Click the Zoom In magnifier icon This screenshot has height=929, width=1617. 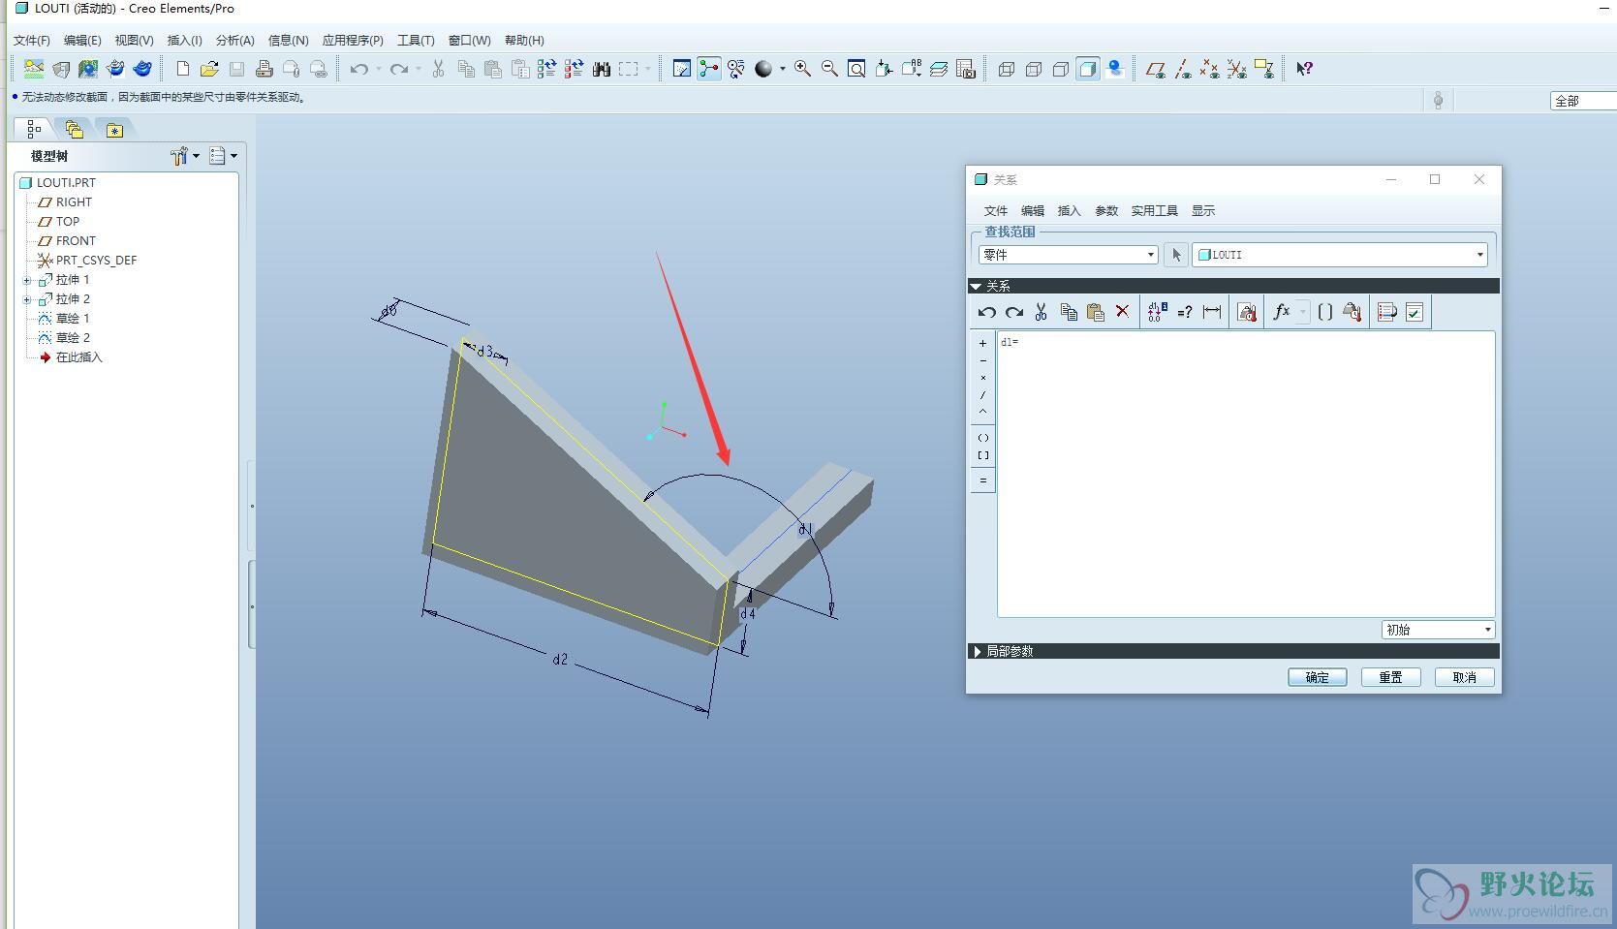802,69
